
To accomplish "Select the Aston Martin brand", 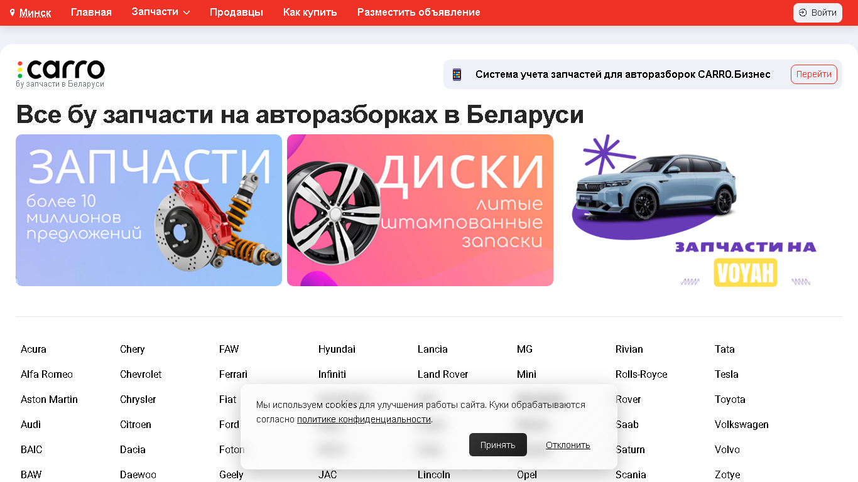I will (49, 399).
